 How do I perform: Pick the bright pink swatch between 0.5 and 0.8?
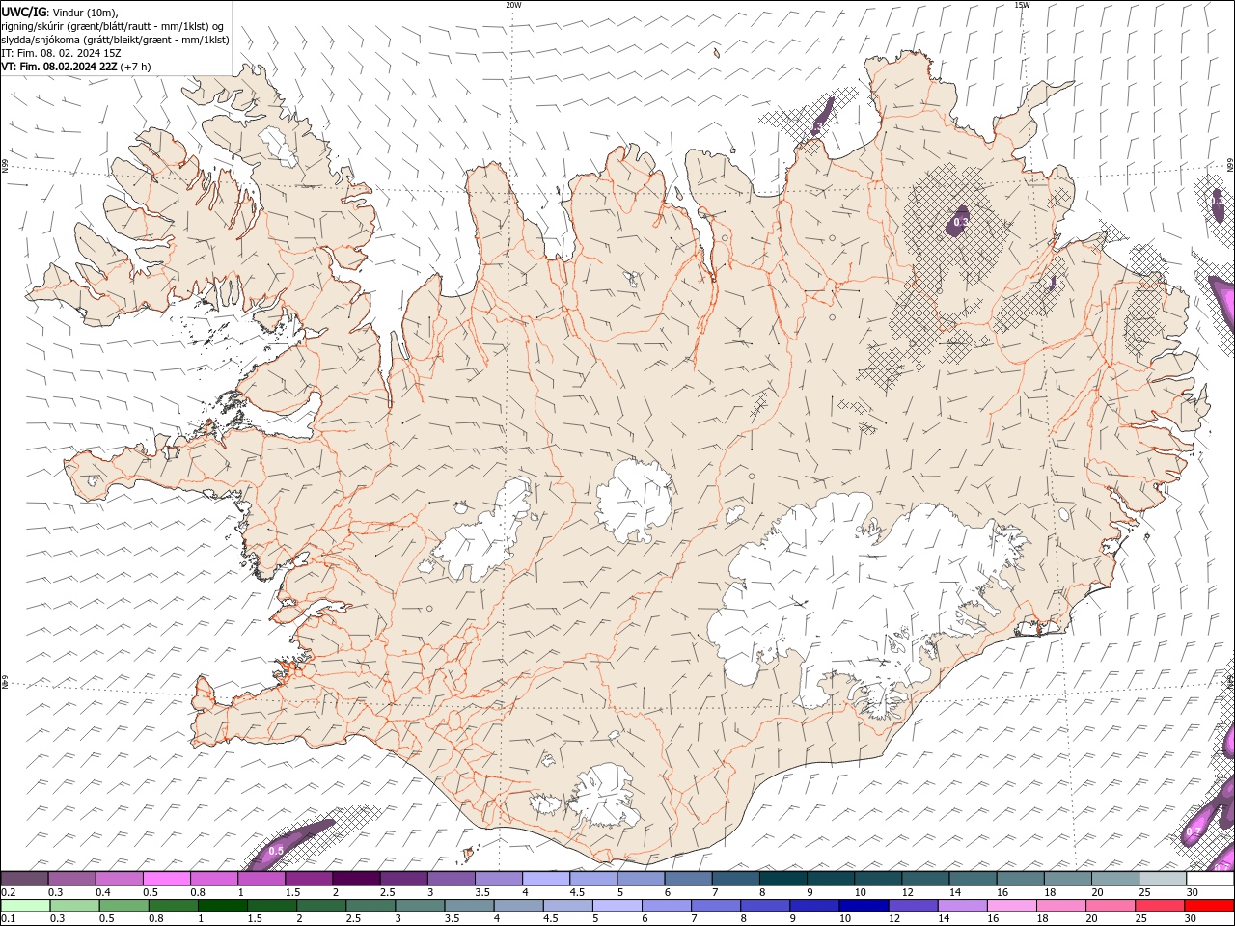coord(167,879)
